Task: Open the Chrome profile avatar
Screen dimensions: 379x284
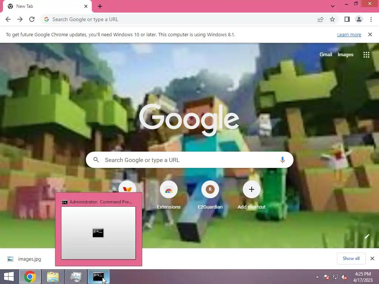Action: pos(359,19)
